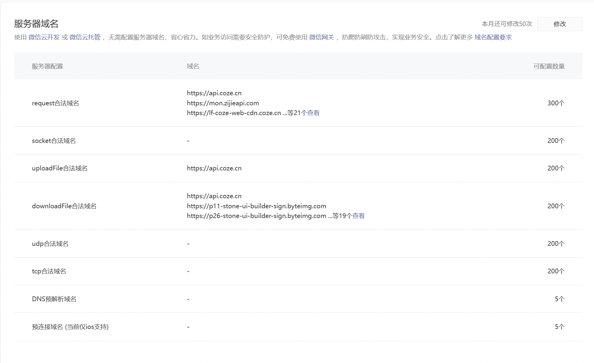Image resolution: width=594 pixels, height=363 pixels.
Task: Click the https://mon.zijieapi.com domain text
Action: 223,103
